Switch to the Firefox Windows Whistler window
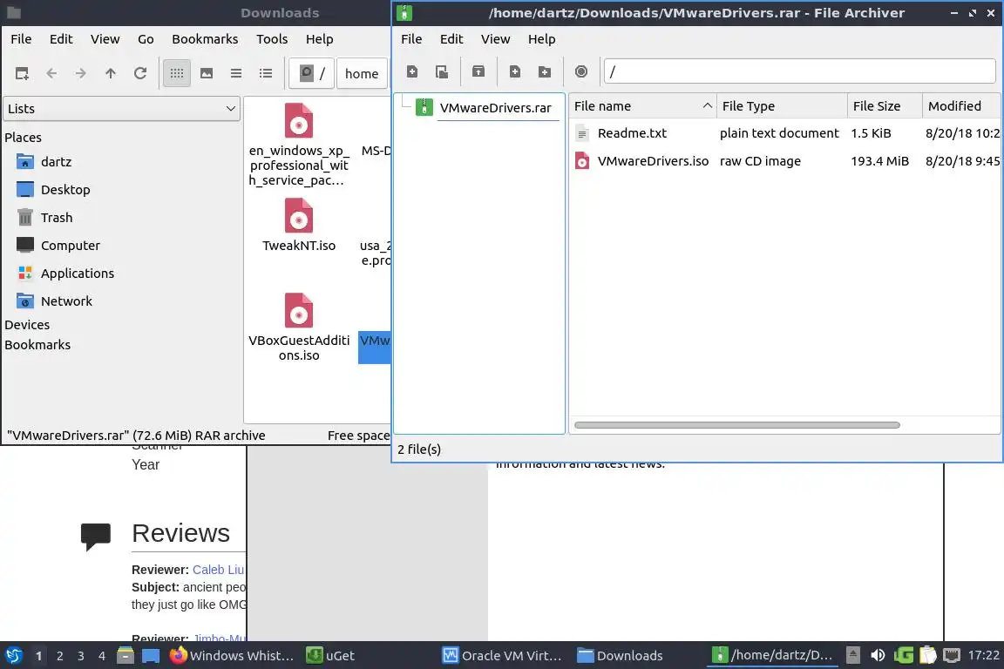Screen dimensions: 1004x669 [232, 656]
